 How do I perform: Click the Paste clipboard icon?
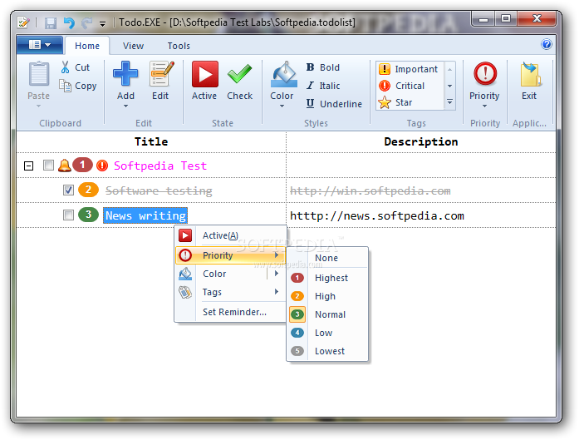39,74
